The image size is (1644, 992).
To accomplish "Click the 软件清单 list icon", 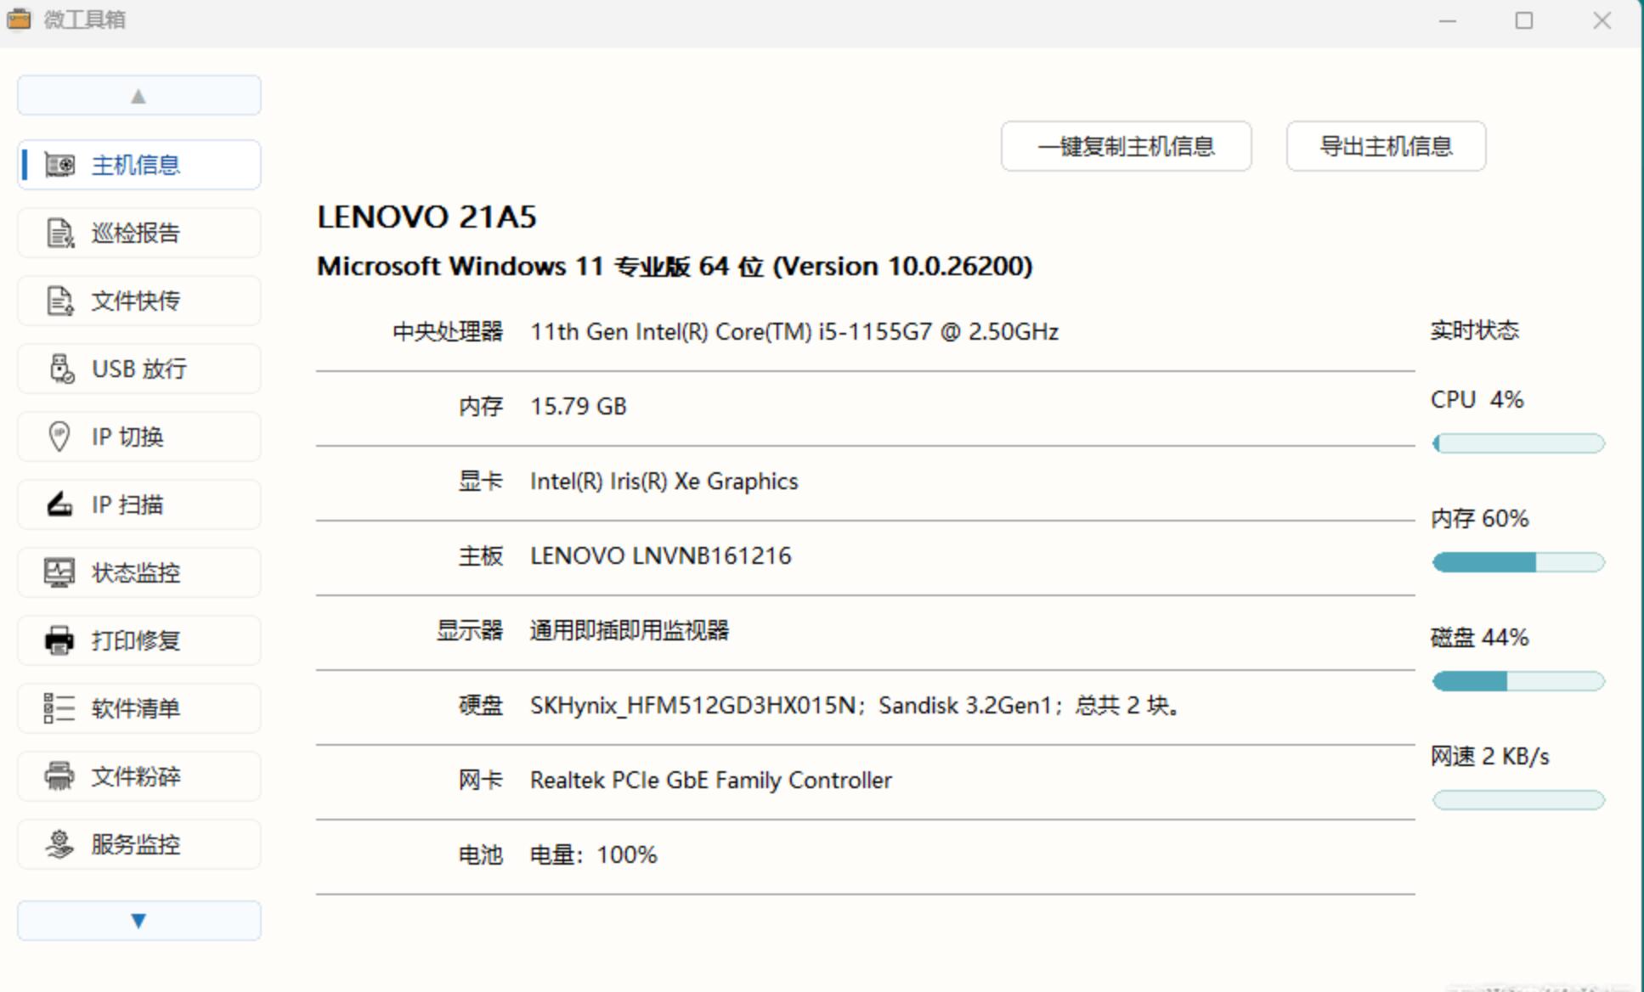I will click(59, 708).
